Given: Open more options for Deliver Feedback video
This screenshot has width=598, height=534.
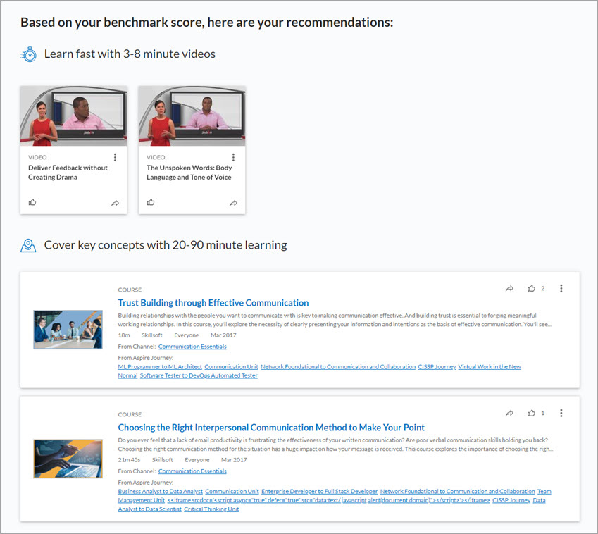Looking at the screenshot, I should 115,158.
